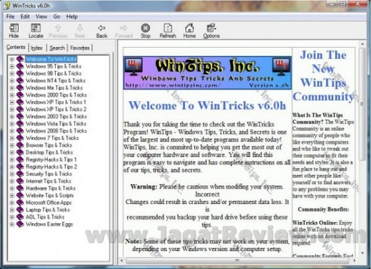Click the book icon beside Windows 7 Tips

[20, 138]
